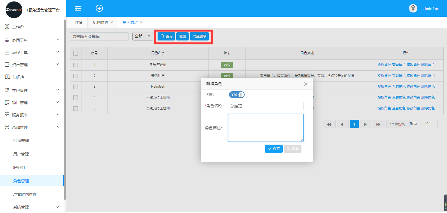Open 知识库 from the sidebar

[18, 77]
